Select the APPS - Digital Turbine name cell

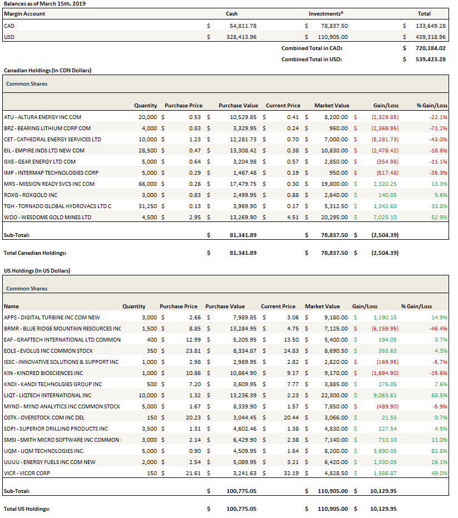click(52, 317)
